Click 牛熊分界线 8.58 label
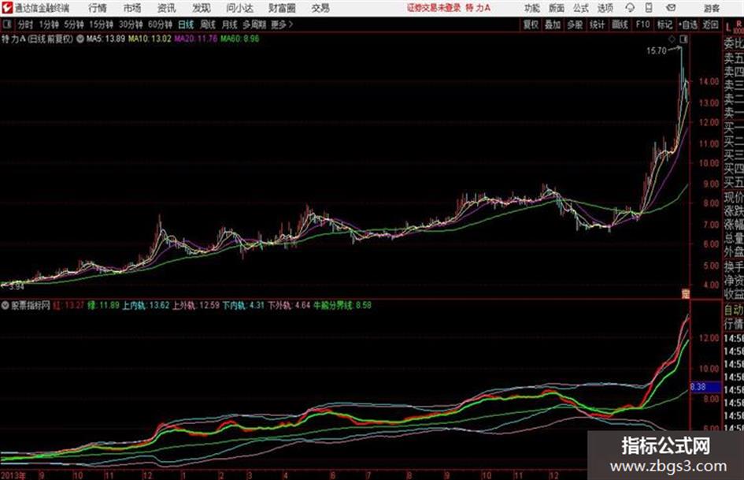 [x=342, y=305]
